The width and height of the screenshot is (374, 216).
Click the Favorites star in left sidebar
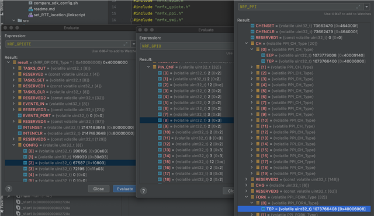tap(2, 211)
